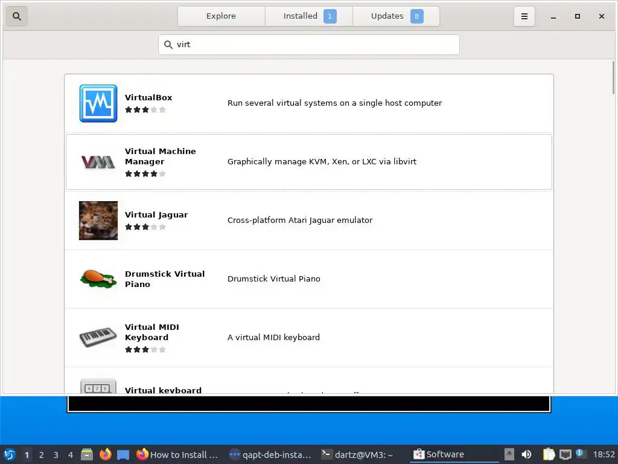Select 'A virtual MIDI keyboard' description
This screenshot has height=464, width=618.
click(x=273, y=337)
